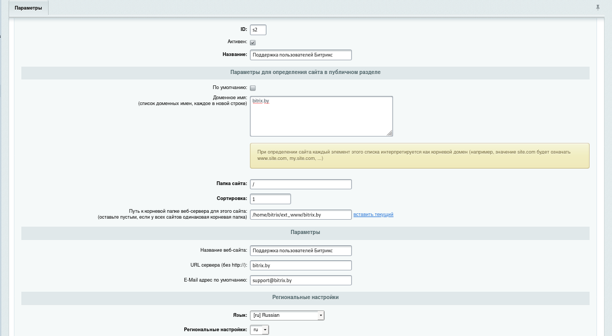Viewport: 612px width, 336px height.
Task: Click the E-Mail адрес по умолчанию field
Action: coord(301,281)
